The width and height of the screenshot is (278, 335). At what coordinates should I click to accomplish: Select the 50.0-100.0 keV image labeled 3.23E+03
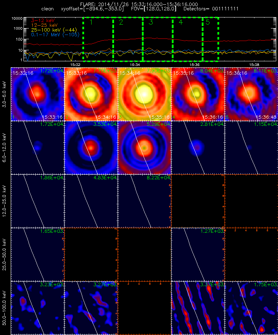(x=37, y=308)
